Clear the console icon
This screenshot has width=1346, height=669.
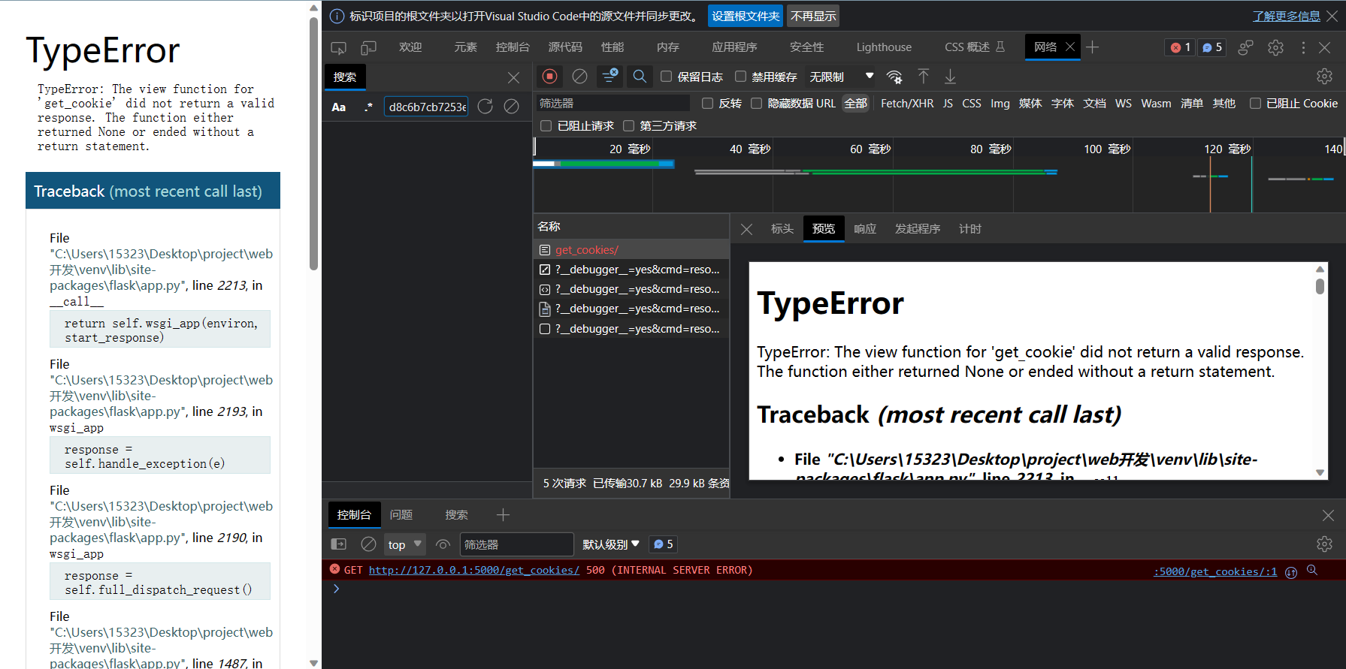point(368,544)
